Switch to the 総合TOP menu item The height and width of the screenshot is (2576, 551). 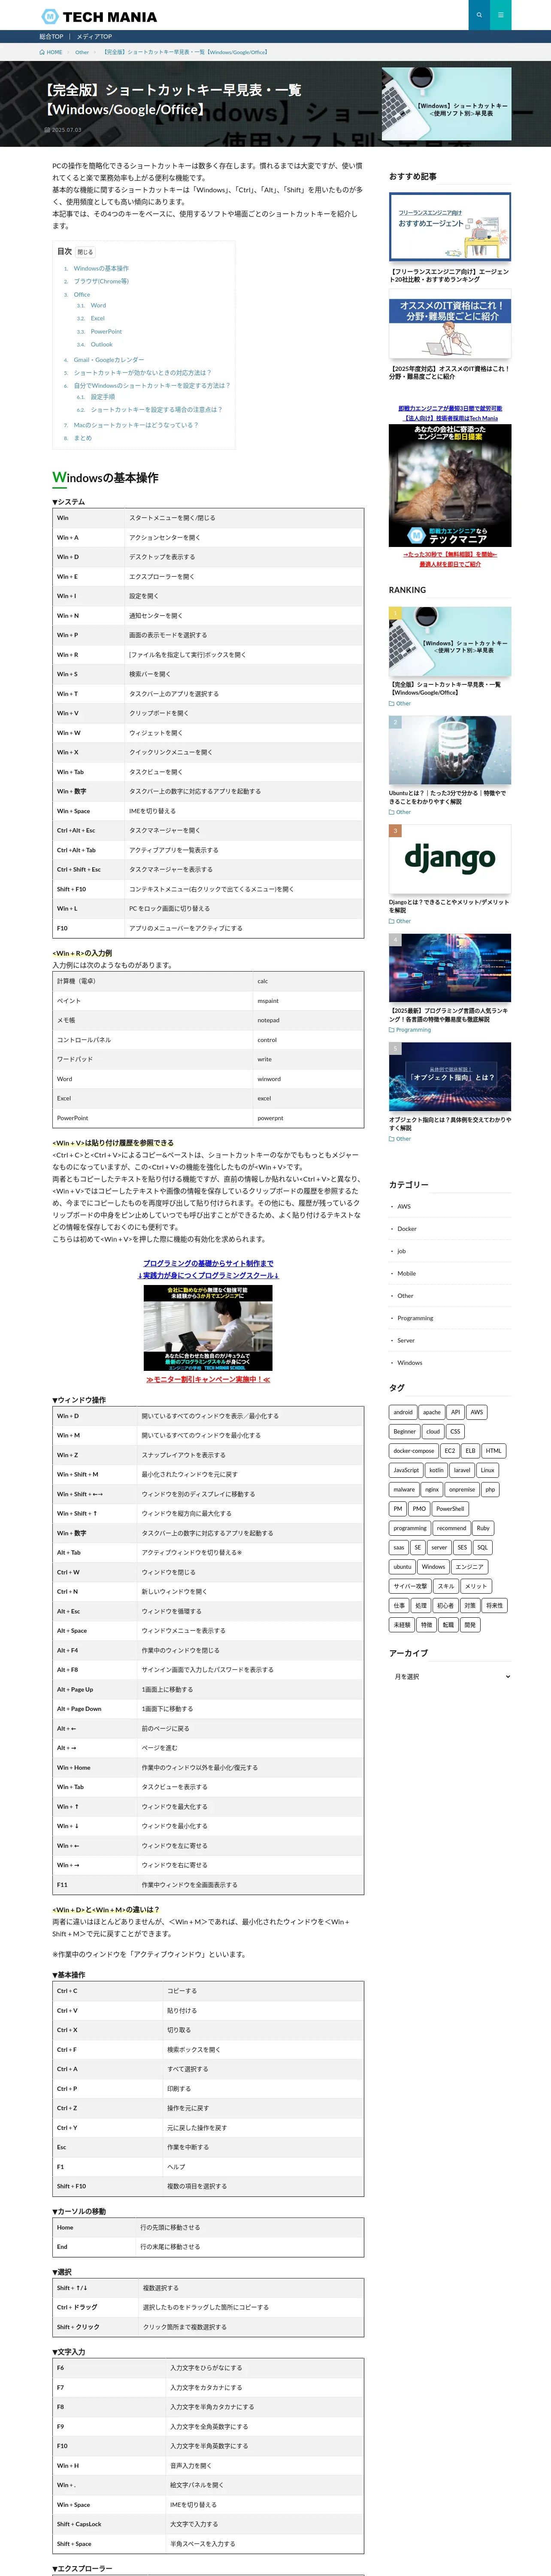click(x=51, y=36)
